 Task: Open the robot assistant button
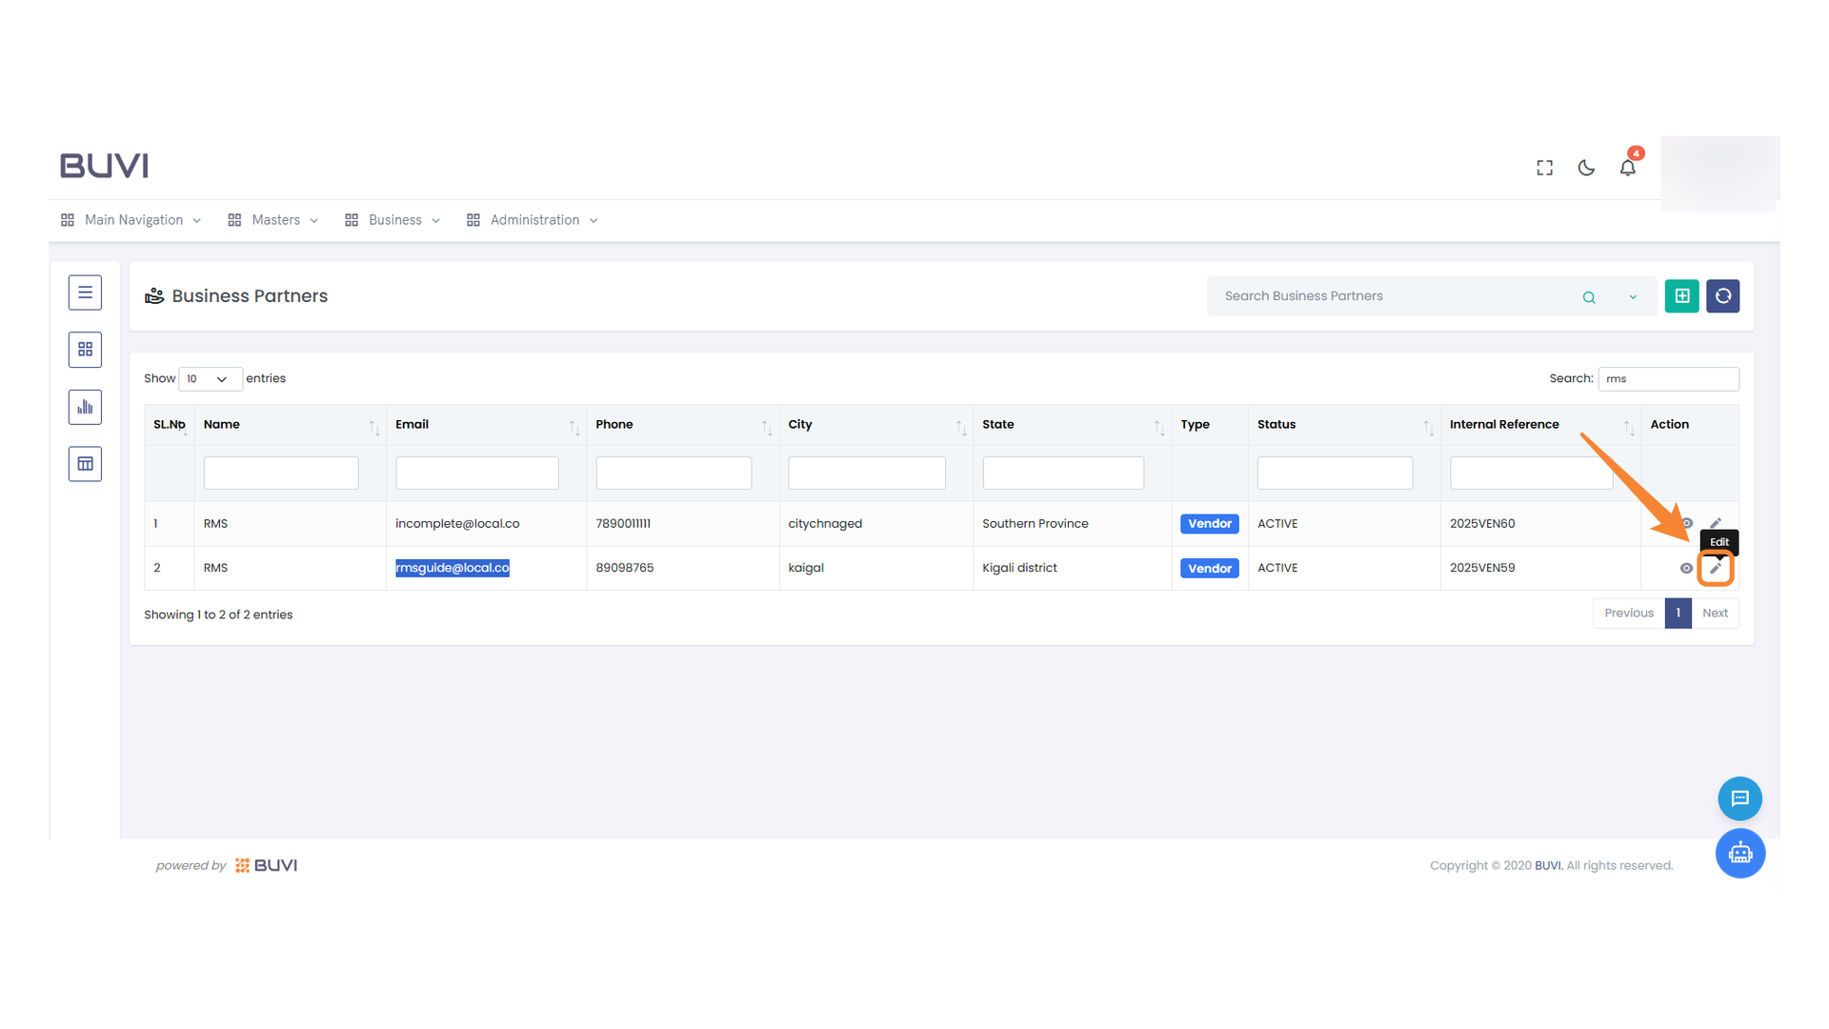pos(1739,853)
